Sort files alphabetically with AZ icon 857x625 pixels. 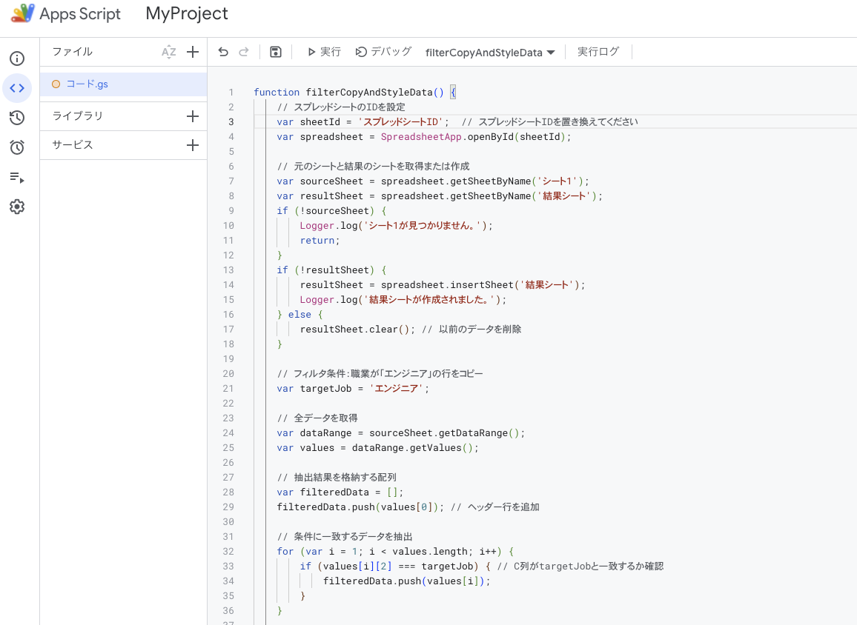[168, 52]
